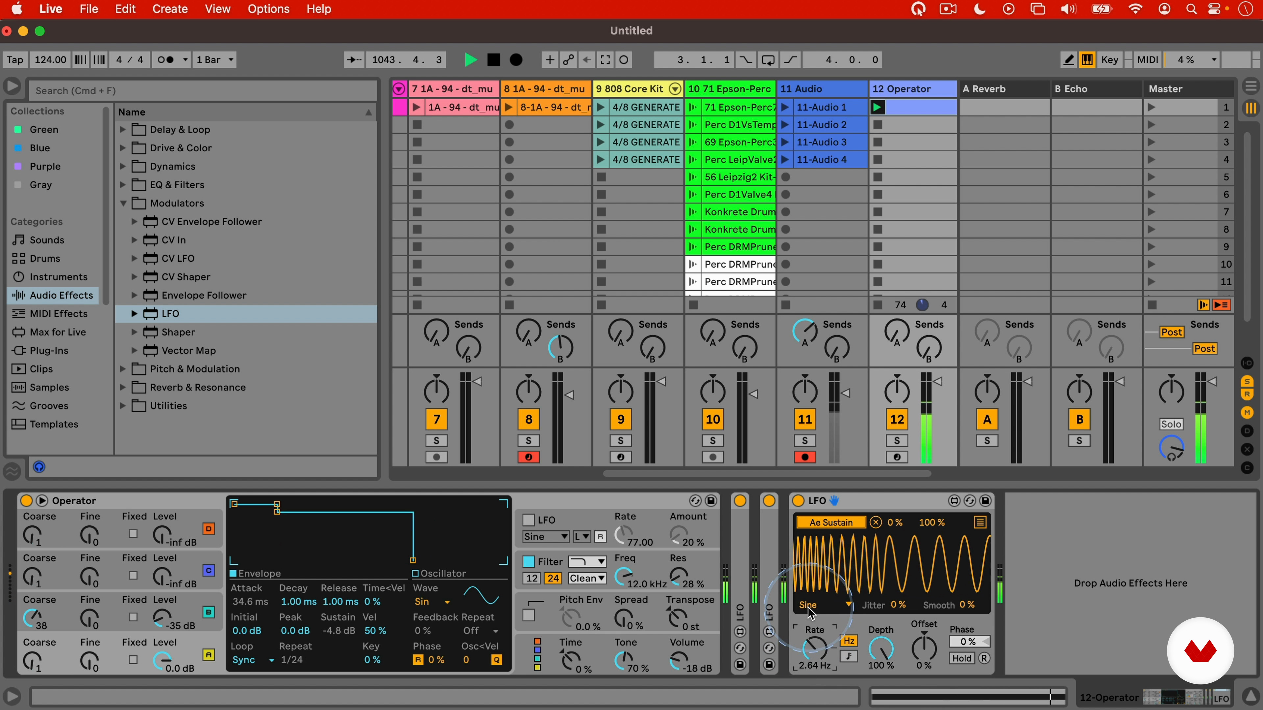Screen dimensions: 1263x710
Task: Switch LFO rate to Hz mode
Action: [849, 641]
